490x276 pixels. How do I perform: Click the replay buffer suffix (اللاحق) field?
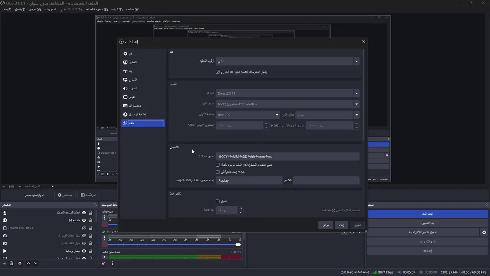point(326,181)
